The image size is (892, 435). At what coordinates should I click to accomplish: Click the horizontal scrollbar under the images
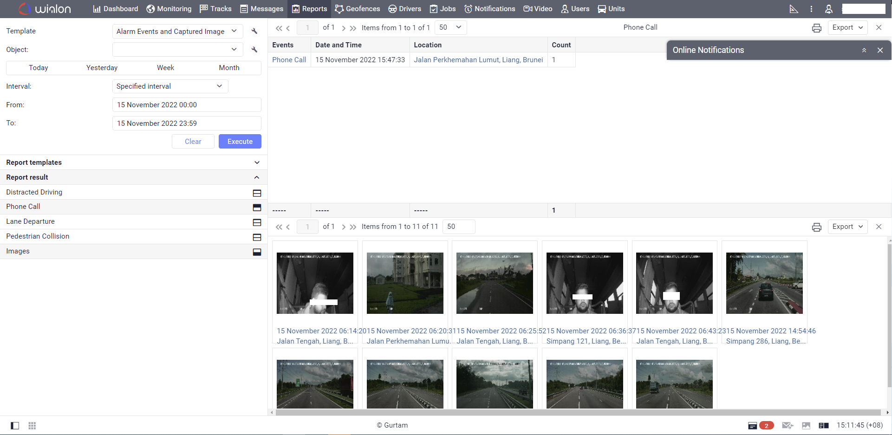578,412
